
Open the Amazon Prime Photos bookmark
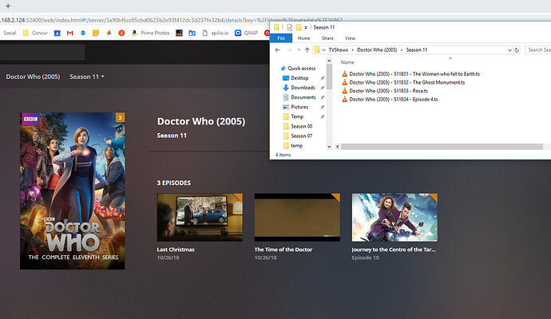tap(150, 33)
